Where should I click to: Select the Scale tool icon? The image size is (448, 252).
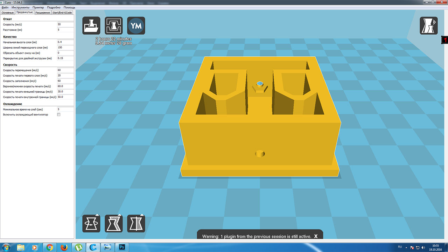coord(114,223)
